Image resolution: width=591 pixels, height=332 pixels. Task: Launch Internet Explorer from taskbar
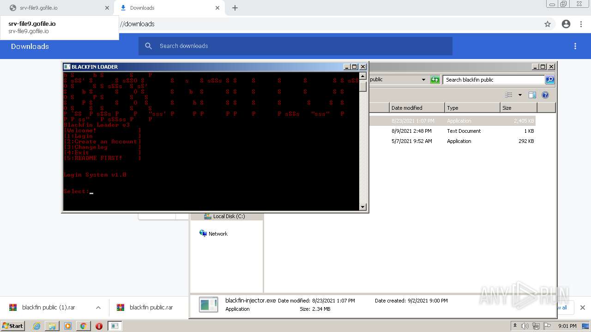coord(36,326)
